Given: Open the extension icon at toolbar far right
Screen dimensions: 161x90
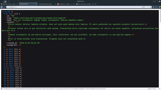Looking at the screenshot, I should [x=160, y=7].
